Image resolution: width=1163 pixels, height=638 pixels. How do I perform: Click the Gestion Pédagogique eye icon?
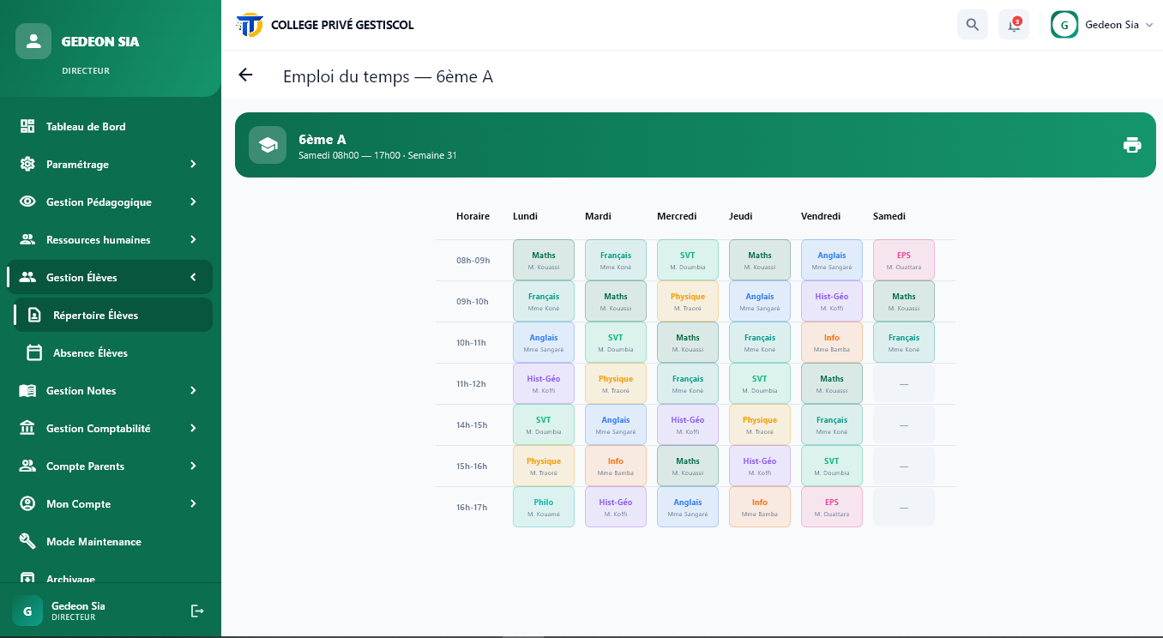pos(27,202)
